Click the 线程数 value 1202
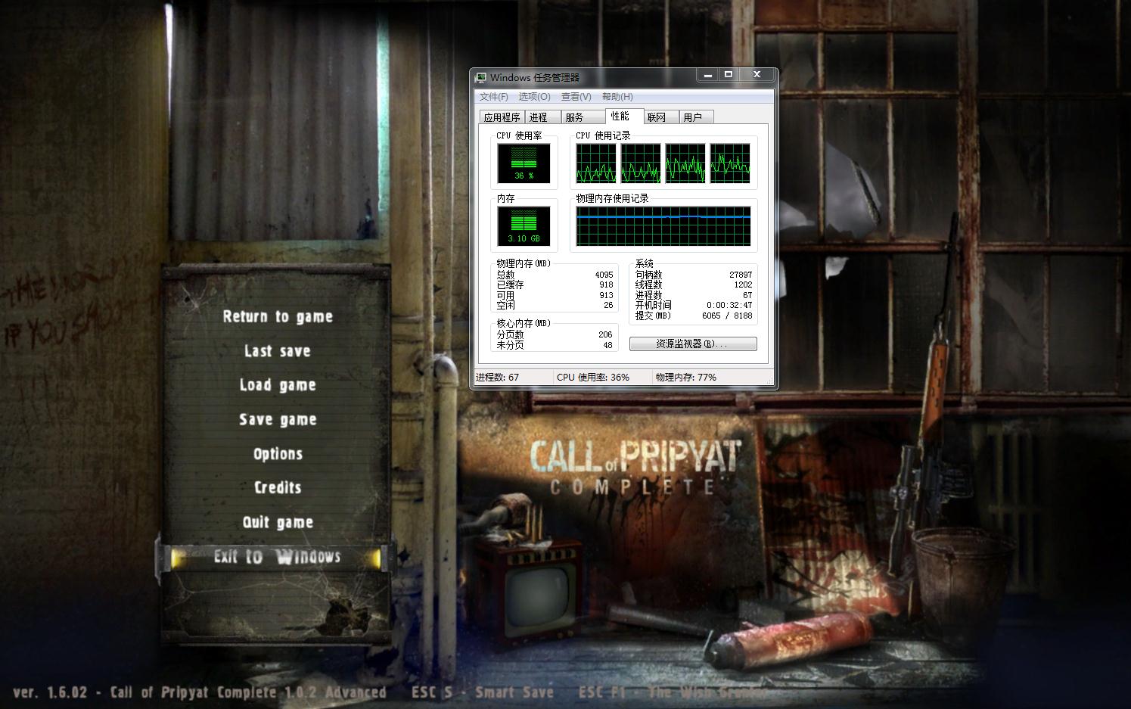1131x709 pixels. click(743, 285)
